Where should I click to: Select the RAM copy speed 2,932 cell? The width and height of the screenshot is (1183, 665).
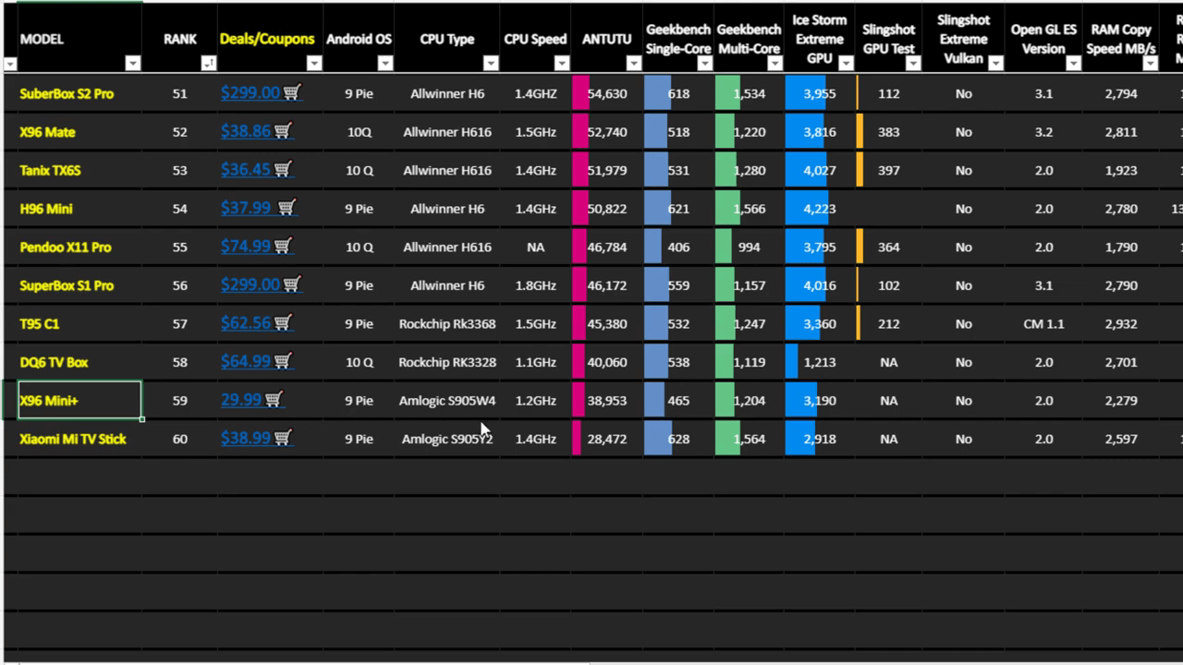1121,323
